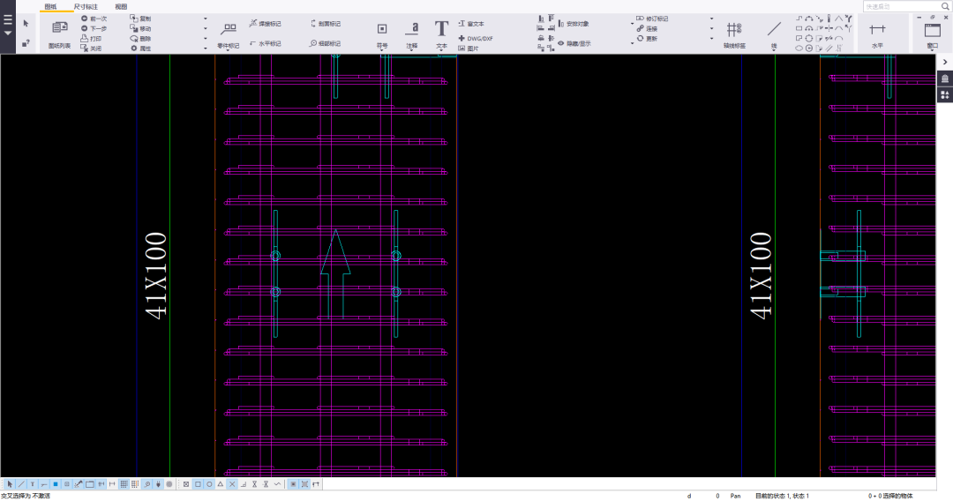Toggle the circle center snap switch

[x=209, y=484]
